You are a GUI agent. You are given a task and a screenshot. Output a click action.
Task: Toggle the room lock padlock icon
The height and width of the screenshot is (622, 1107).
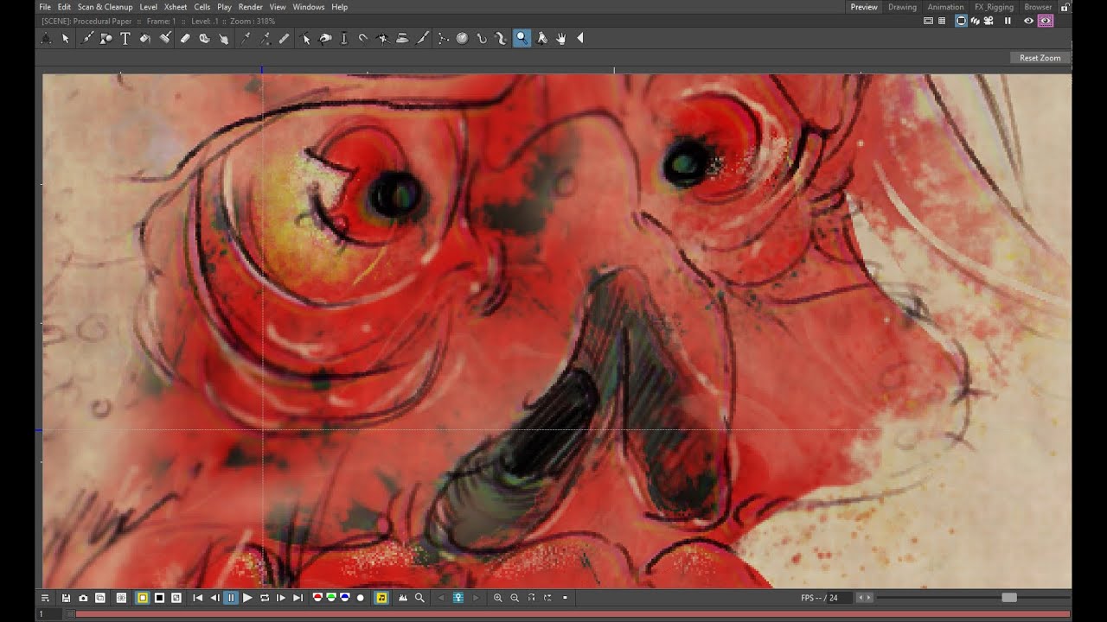(1065, 7)
